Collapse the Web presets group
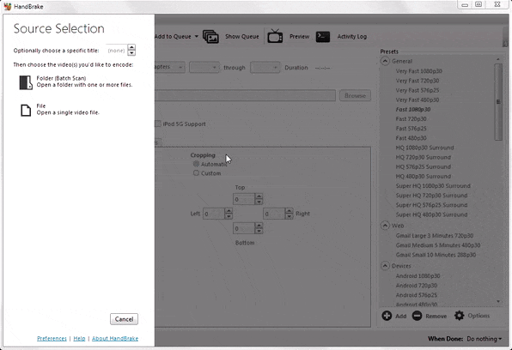 click(x=386, y=226)
